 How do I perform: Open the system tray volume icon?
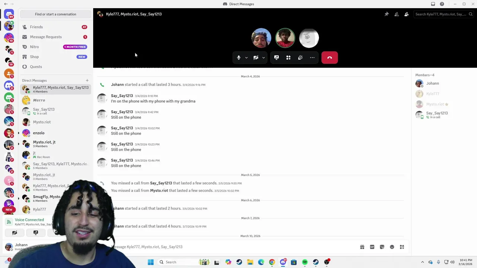coord(452,262)
